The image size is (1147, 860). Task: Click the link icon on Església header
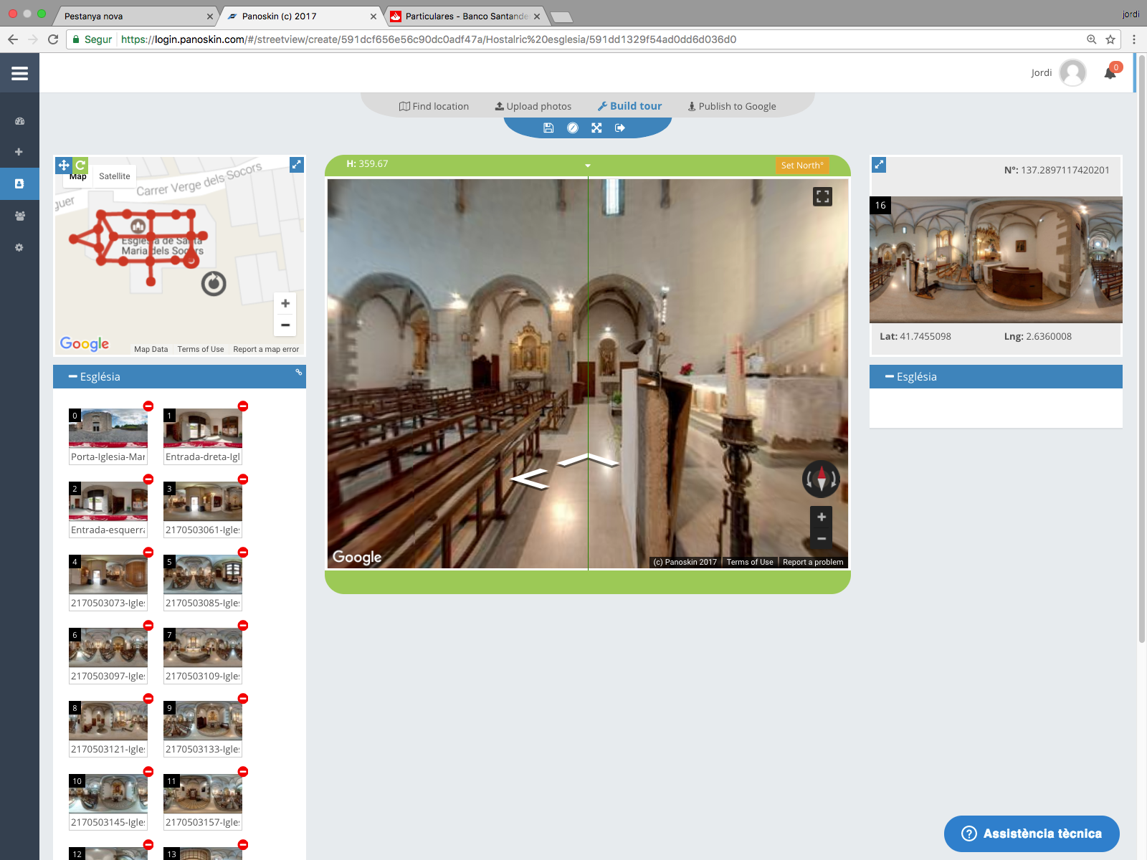click(299, 372)
